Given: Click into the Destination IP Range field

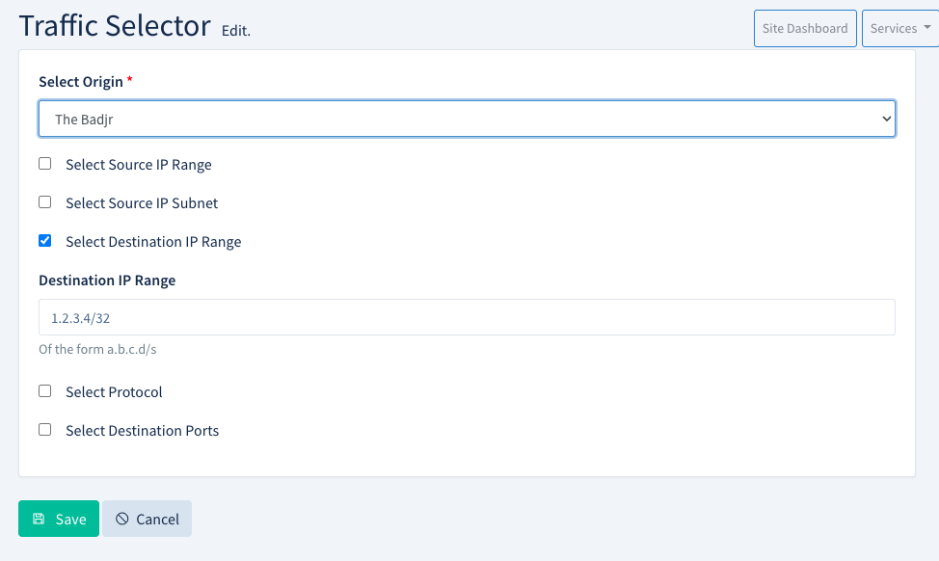Looking at the screenshot, I should pyautogui.click(x=467, y=317).
